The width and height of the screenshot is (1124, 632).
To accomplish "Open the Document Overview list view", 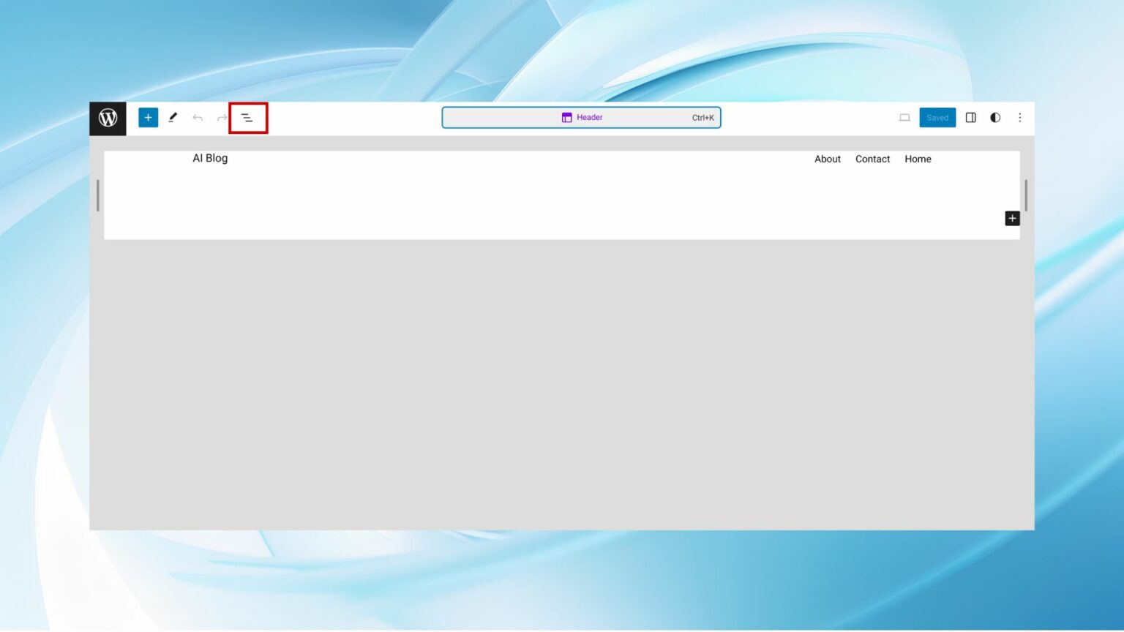I will click(x=247, y=117).
